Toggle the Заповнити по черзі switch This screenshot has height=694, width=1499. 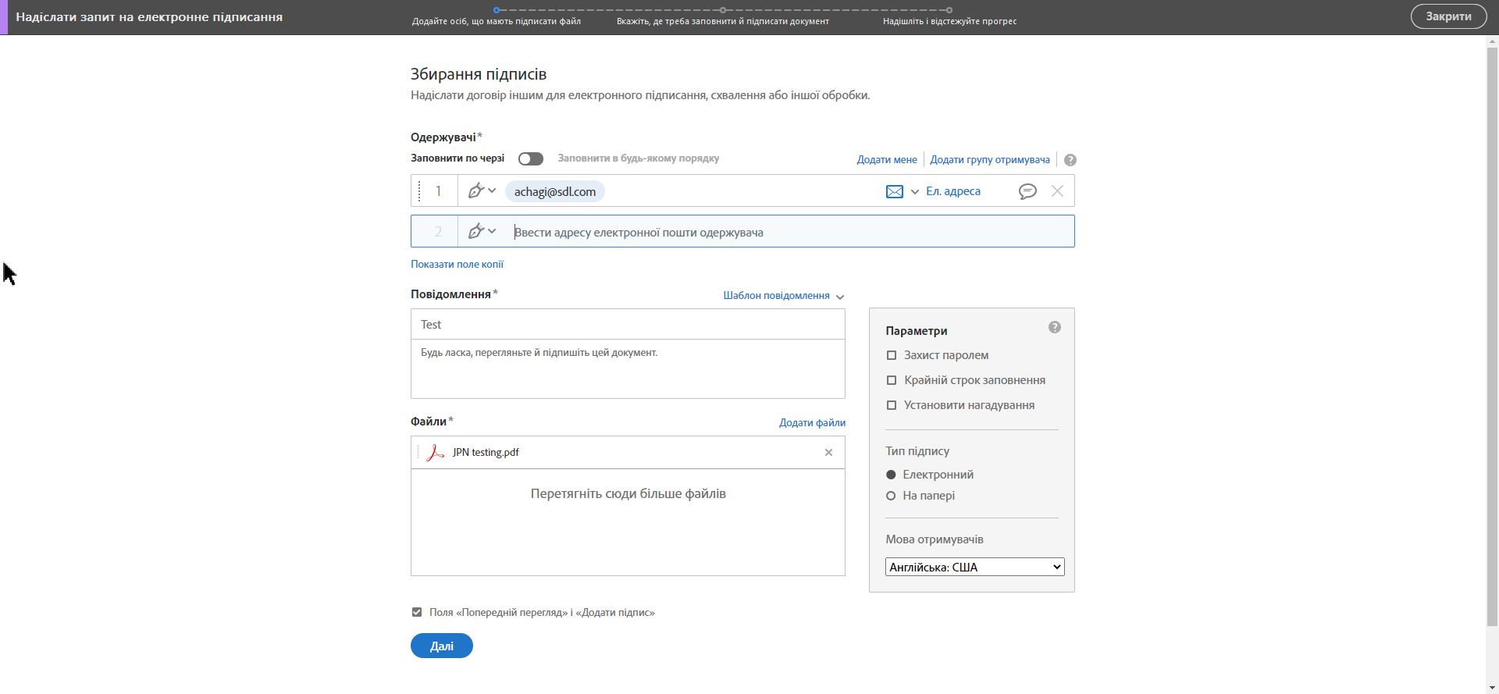pos(531,158)
